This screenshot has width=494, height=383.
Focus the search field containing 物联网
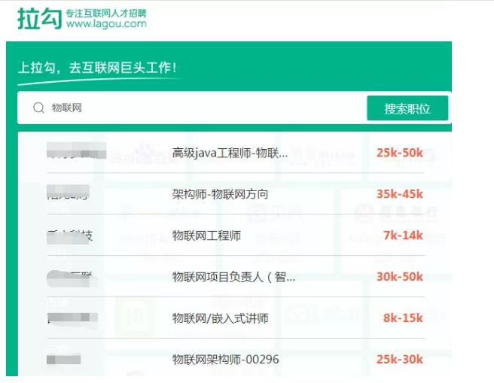(196, 108)
